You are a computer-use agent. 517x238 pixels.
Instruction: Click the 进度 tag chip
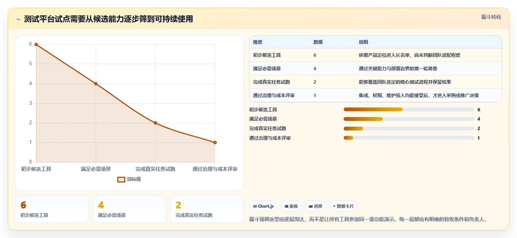coord(316,206)
